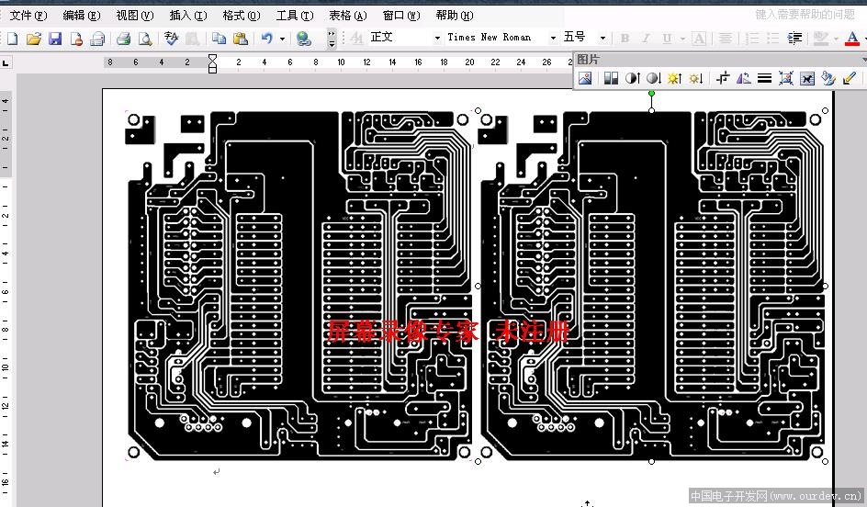Open the 格式(O) menu
Screen dimensions: 867x507
coord(242,16)
